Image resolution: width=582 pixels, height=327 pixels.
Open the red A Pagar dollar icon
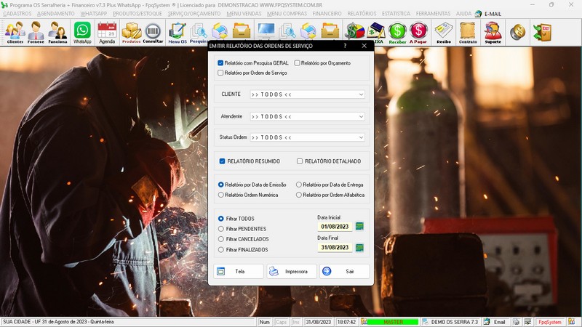pyautogui.click(x=418, y=32)
